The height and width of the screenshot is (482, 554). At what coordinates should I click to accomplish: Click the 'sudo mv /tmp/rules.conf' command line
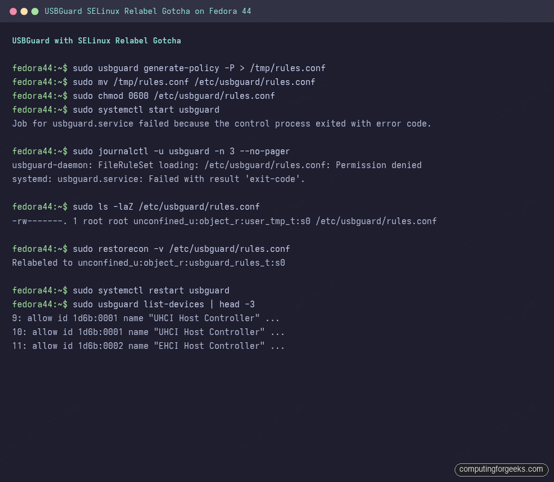(x=164, y=82)
